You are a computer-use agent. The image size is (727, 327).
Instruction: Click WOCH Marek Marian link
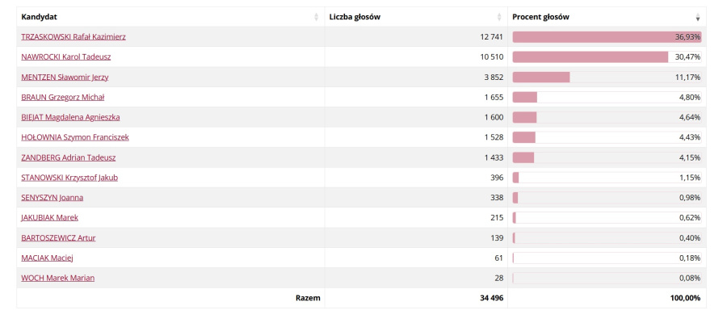pos(58,279)
